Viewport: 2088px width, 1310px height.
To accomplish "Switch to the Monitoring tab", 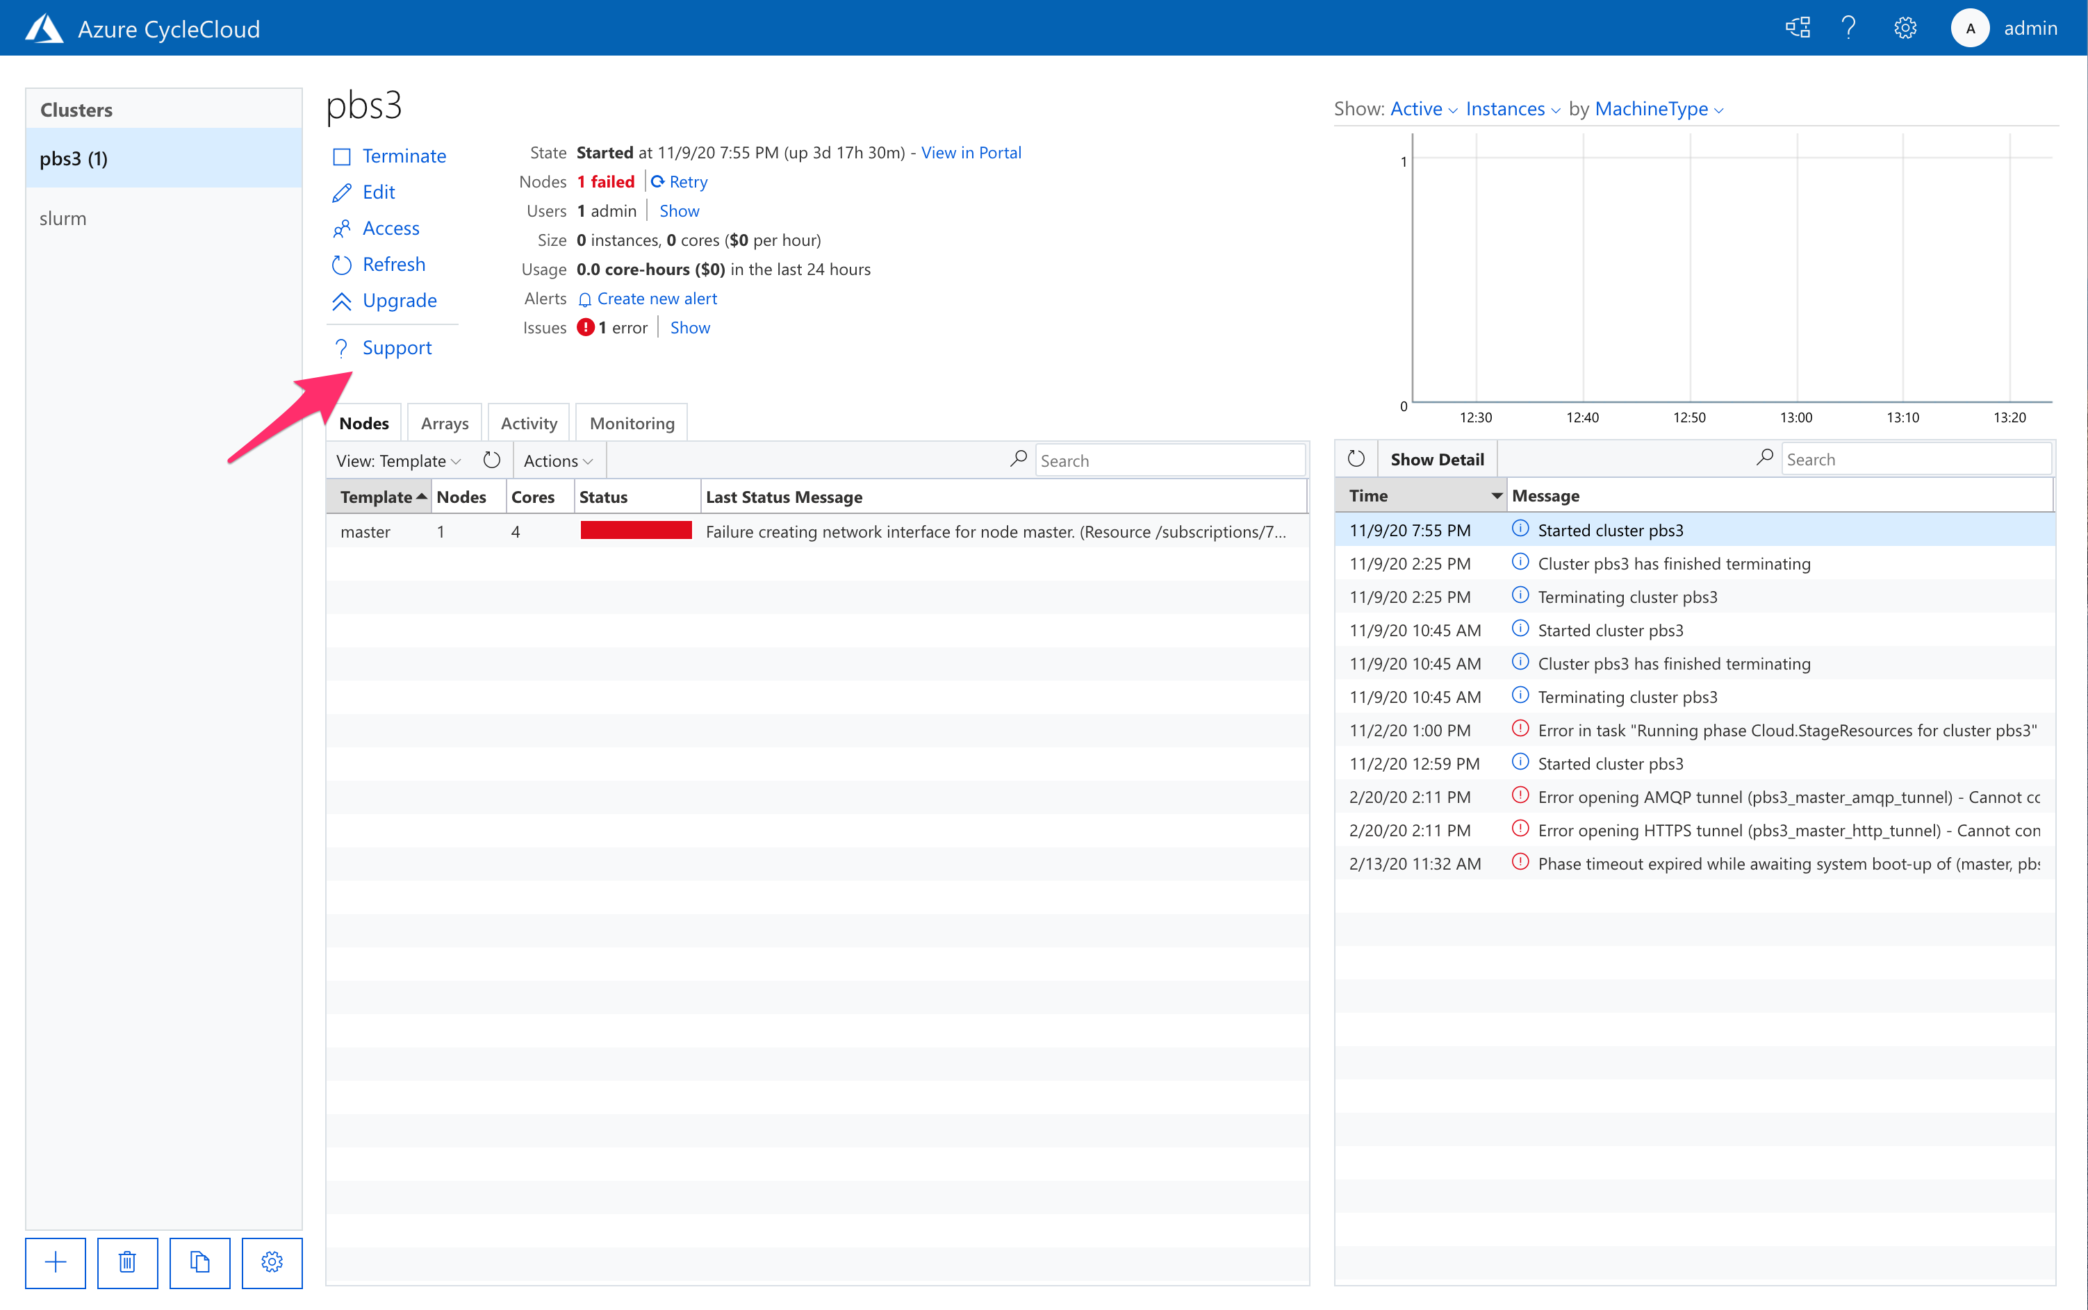I will 631,422.
